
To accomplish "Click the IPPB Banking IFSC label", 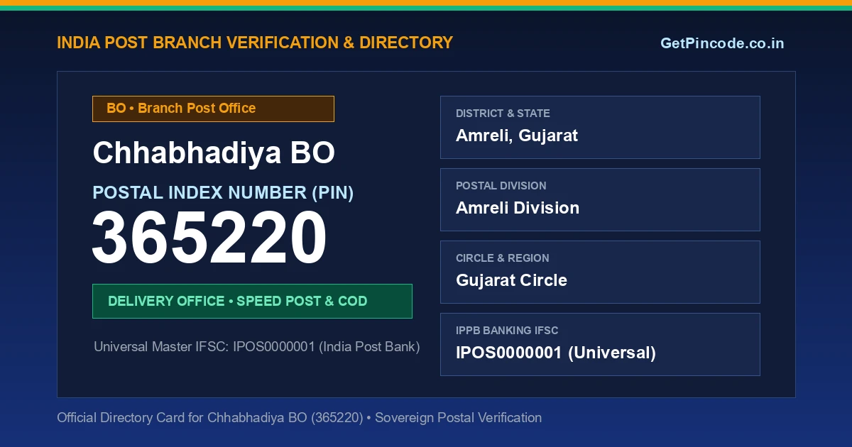I will [x=507, y=331].
